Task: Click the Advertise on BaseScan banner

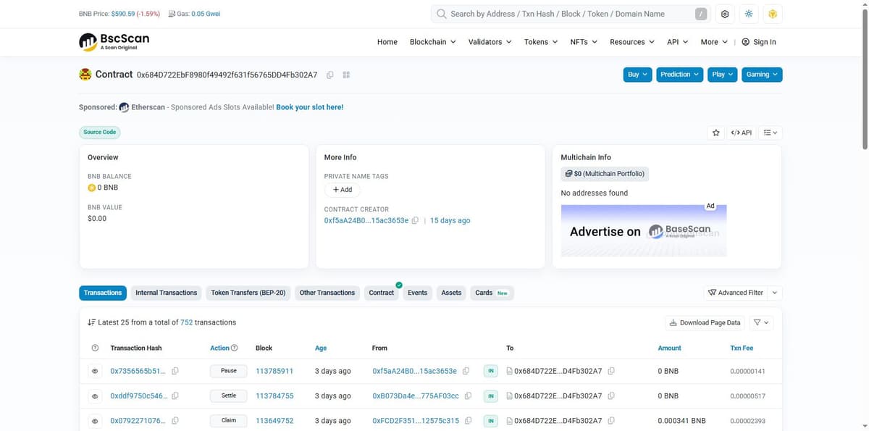Action: 644,230
